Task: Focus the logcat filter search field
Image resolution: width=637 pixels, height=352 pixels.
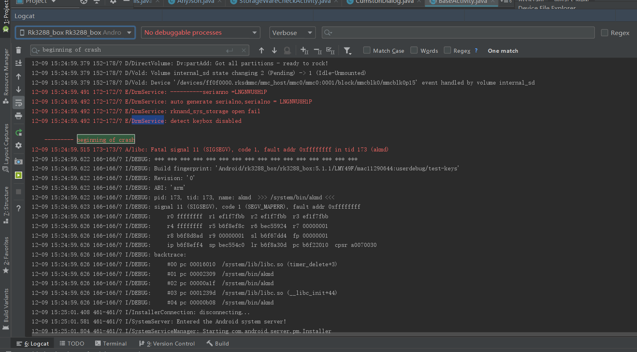Action: (458, 33)
